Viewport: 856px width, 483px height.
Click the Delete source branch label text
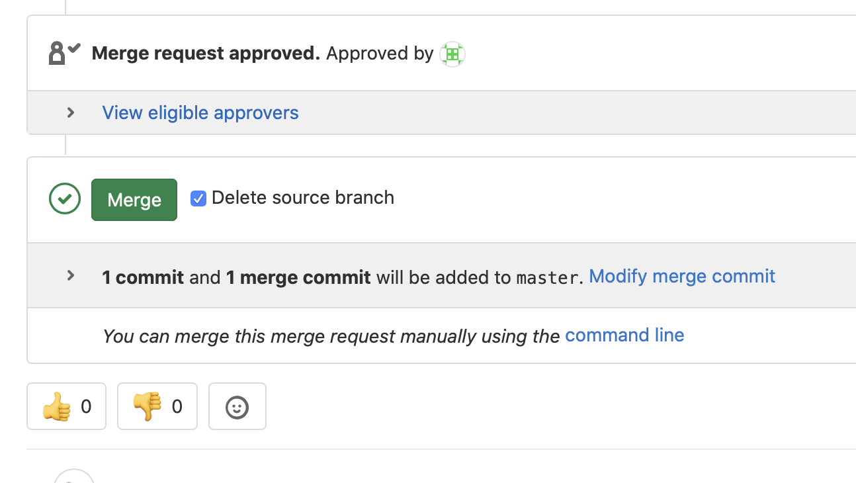pyautogui.click(x=303, y=198)
